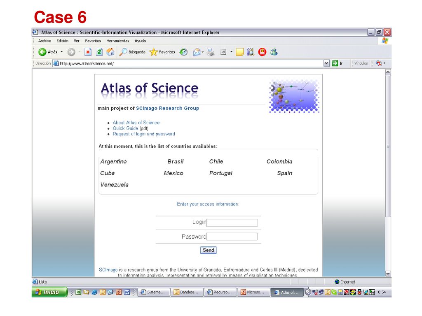Click the Vínculos links bar label
The height and width of the screenshot is (316, 422).
(x=361, y=63)
